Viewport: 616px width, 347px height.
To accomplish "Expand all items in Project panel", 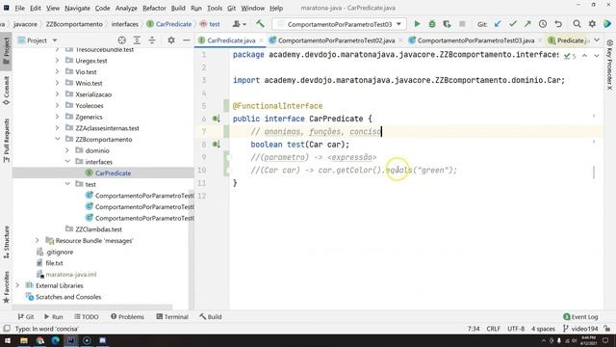I will pos(137,40).
